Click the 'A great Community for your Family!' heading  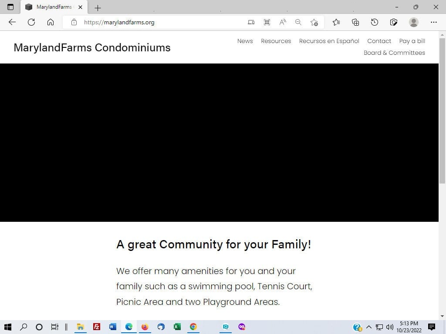click(x=213, y=244)
